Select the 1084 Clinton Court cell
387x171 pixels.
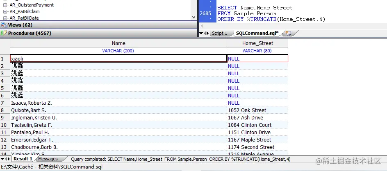point(257,125)
